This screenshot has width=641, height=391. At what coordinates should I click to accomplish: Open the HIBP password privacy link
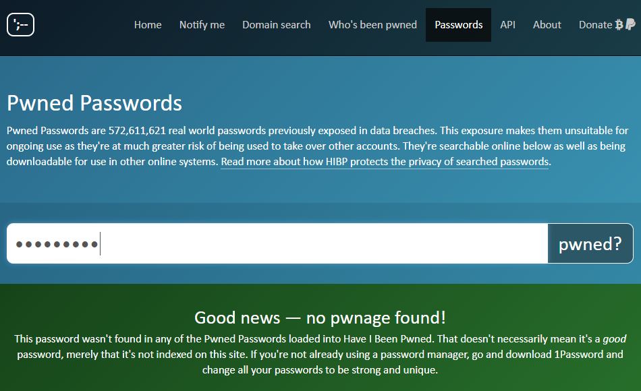385,162
